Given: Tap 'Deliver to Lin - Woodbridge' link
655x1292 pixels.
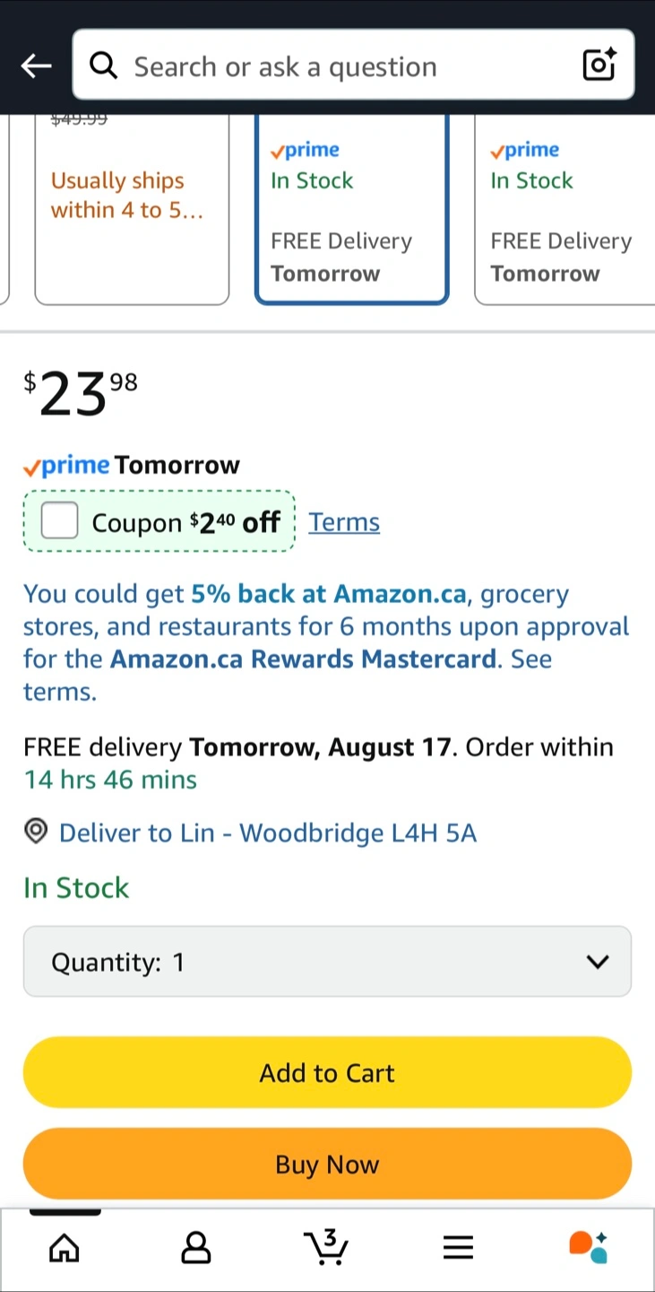Looking at the screenshot, I should pos(267,834).
